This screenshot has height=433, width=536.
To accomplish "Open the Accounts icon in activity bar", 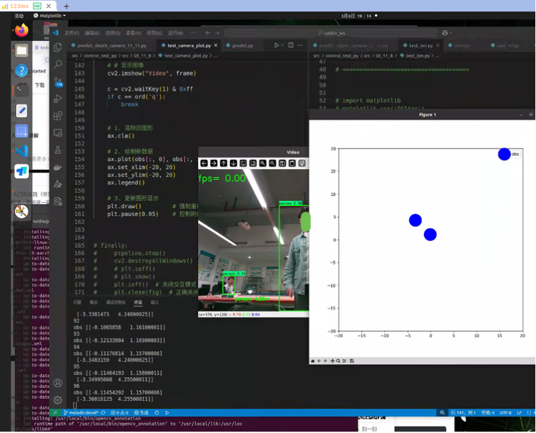I will coord(58,383).
